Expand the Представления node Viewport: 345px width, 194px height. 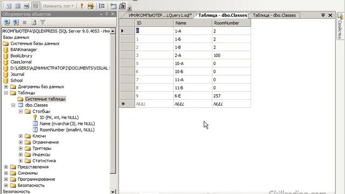click(x=6, y=167)
